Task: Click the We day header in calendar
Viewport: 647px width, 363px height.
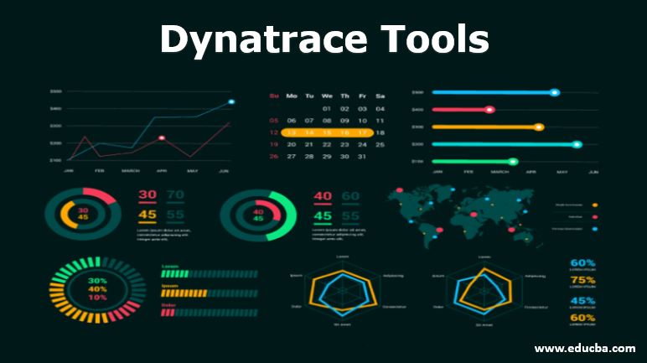Action: (327, 96)
